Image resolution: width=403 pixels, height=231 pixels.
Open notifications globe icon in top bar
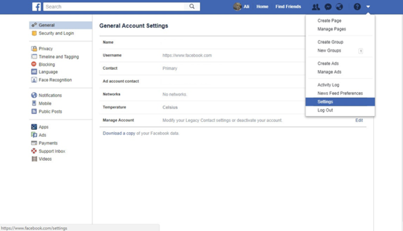pos(339,7)
